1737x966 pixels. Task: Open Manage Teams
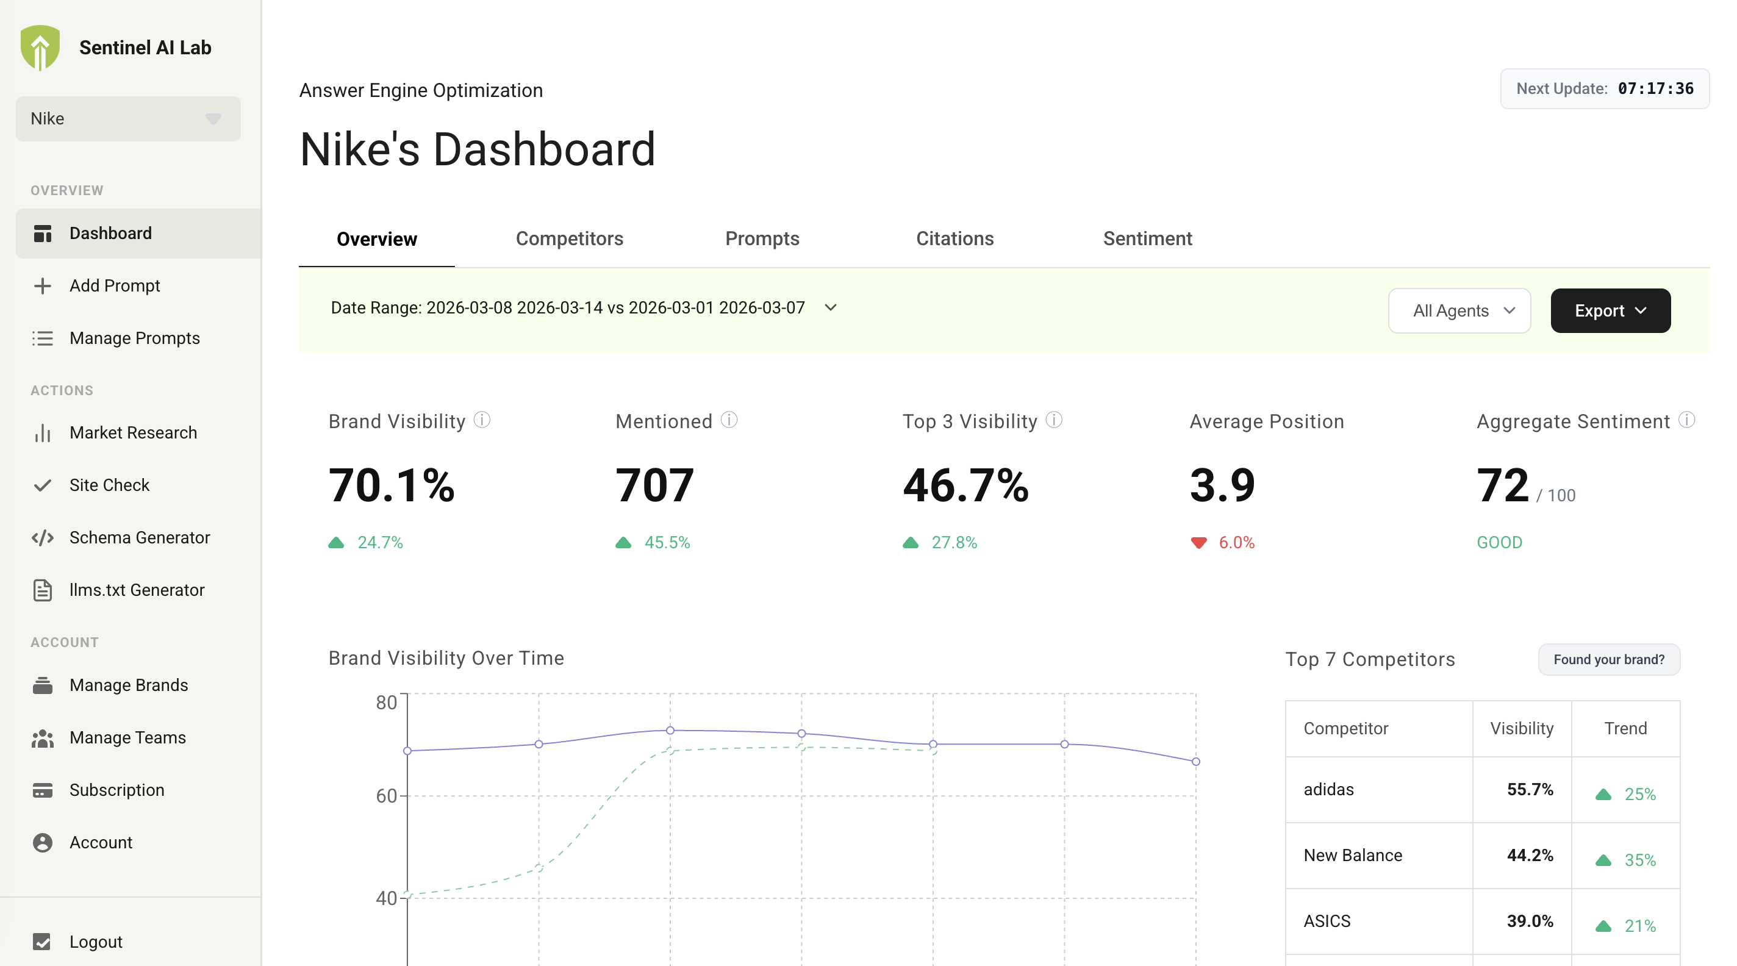tap(127, 737)
